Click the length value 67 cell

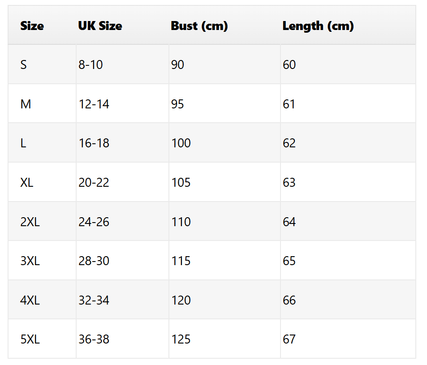point(289,339)
